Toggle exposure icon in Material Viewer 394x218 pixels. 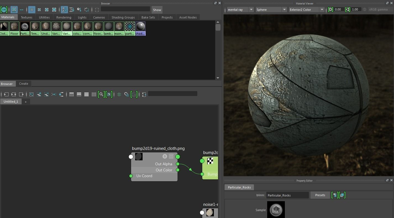click(330, 10)
